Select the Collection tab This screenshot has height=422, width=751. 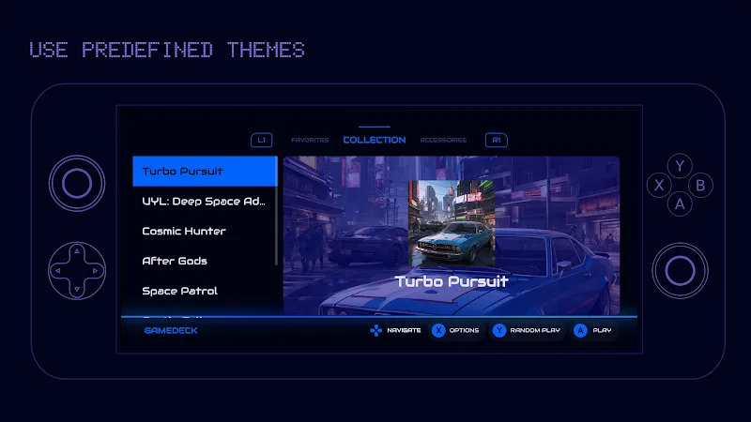[x=375, y=140]
